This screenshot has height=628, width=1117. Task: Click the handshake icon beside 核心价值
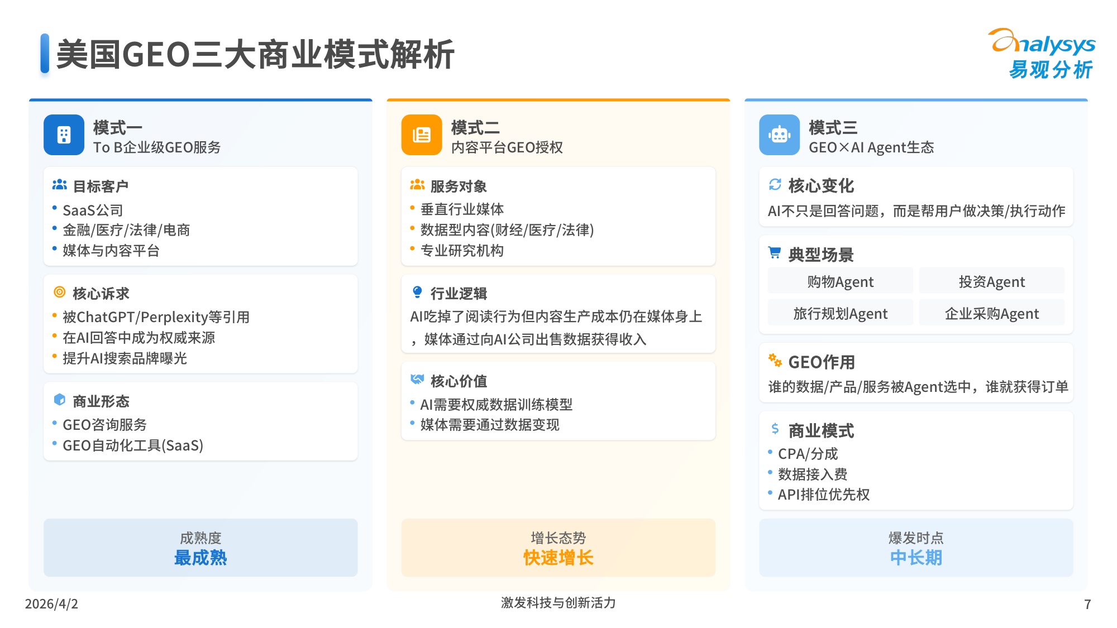(x=417, y=380)
